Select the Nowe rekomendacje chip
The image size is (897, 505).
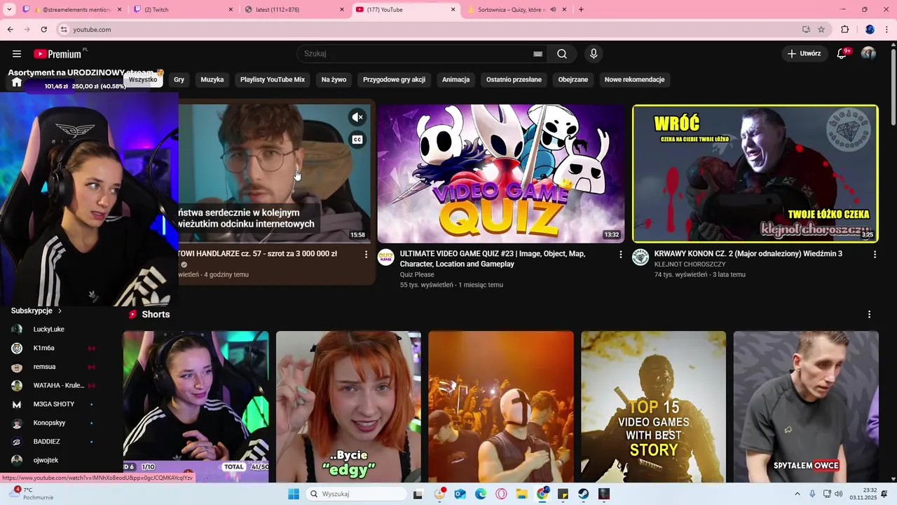[634, 79]
